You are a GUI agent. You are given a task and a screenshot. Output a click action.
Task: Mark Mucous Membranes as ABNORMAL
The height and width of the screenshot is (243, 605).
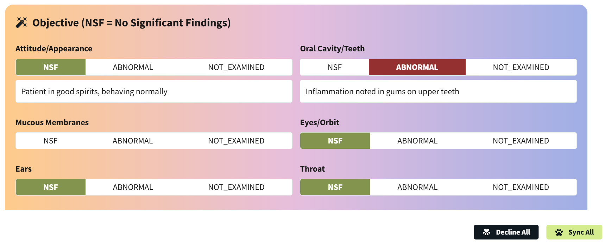tap(133, 141)
